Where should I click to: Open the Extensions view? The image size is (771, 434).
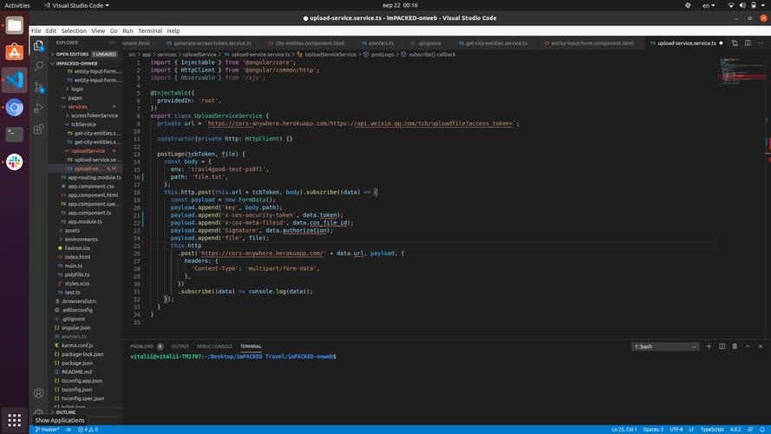click(x=38, y=129)
